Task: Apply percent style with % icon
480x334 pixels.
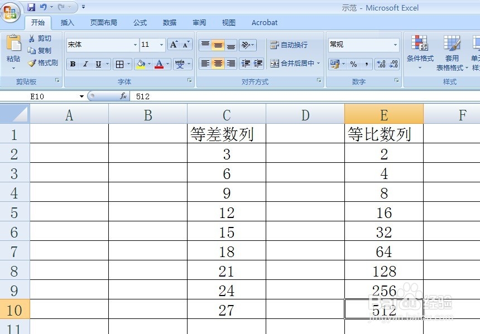Action: point(353,64)
